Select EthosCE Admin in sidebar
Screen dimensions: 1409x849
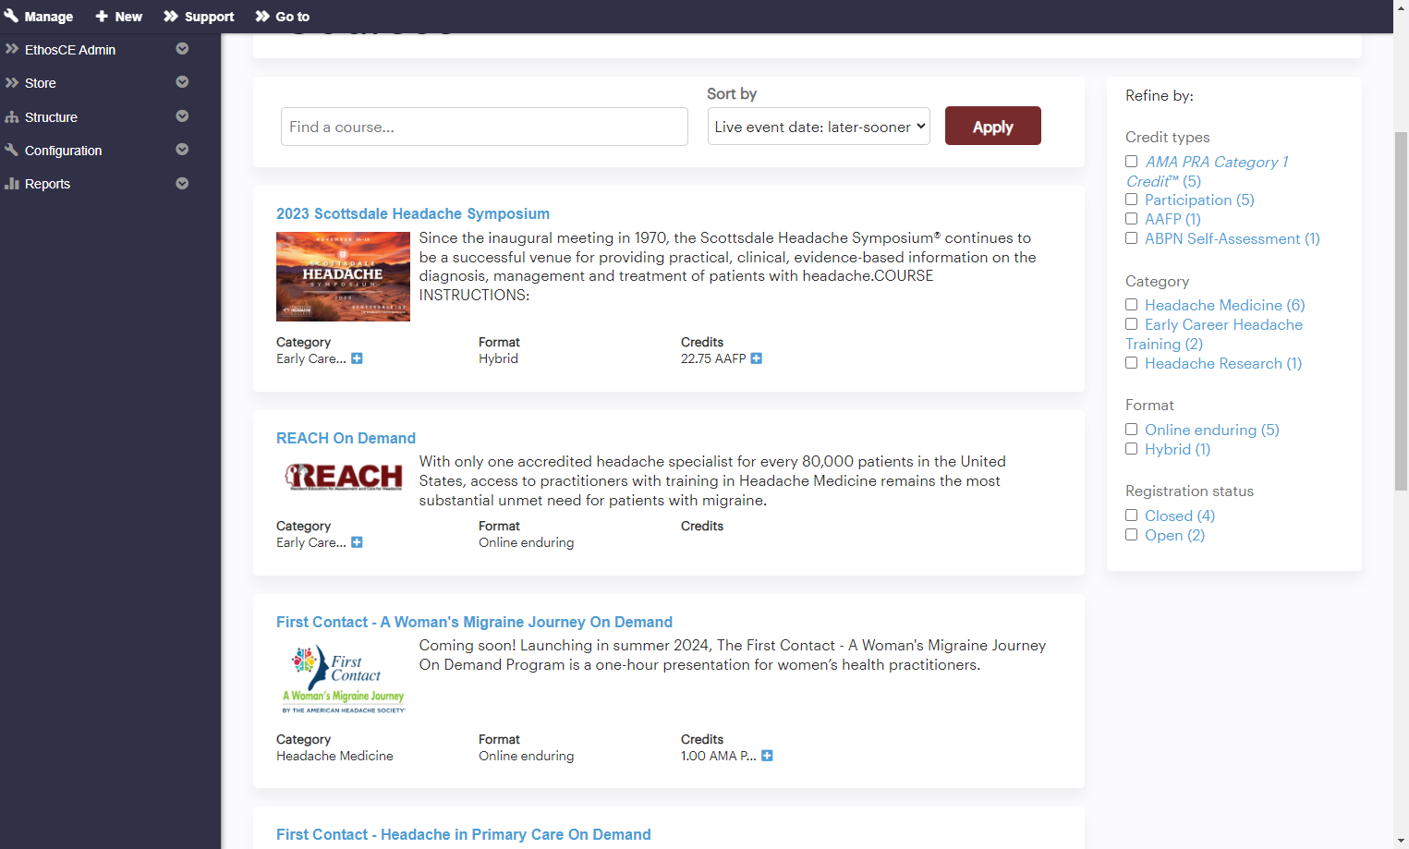70,50
